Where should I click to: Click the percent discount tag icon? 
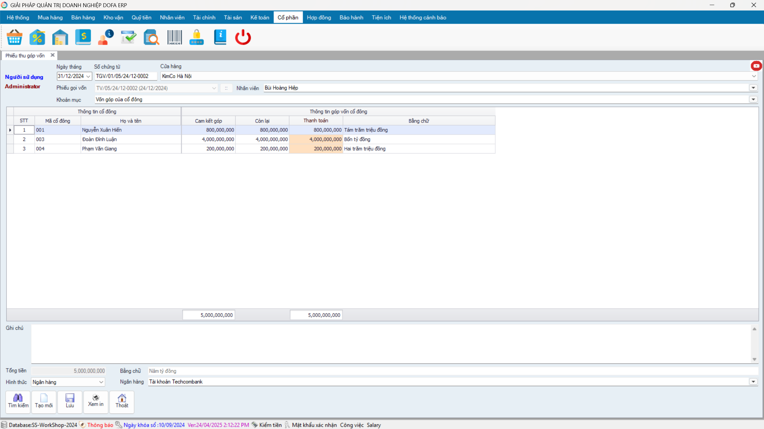pos(37,37)
